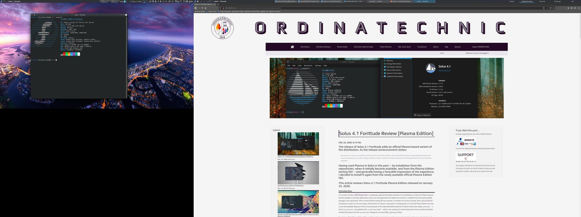Image resolution: width=581 pixels, height=217 pixels.
Task: Click the Solus 3.9999 Budgie Edition link
Action: [x=359, y=195]
